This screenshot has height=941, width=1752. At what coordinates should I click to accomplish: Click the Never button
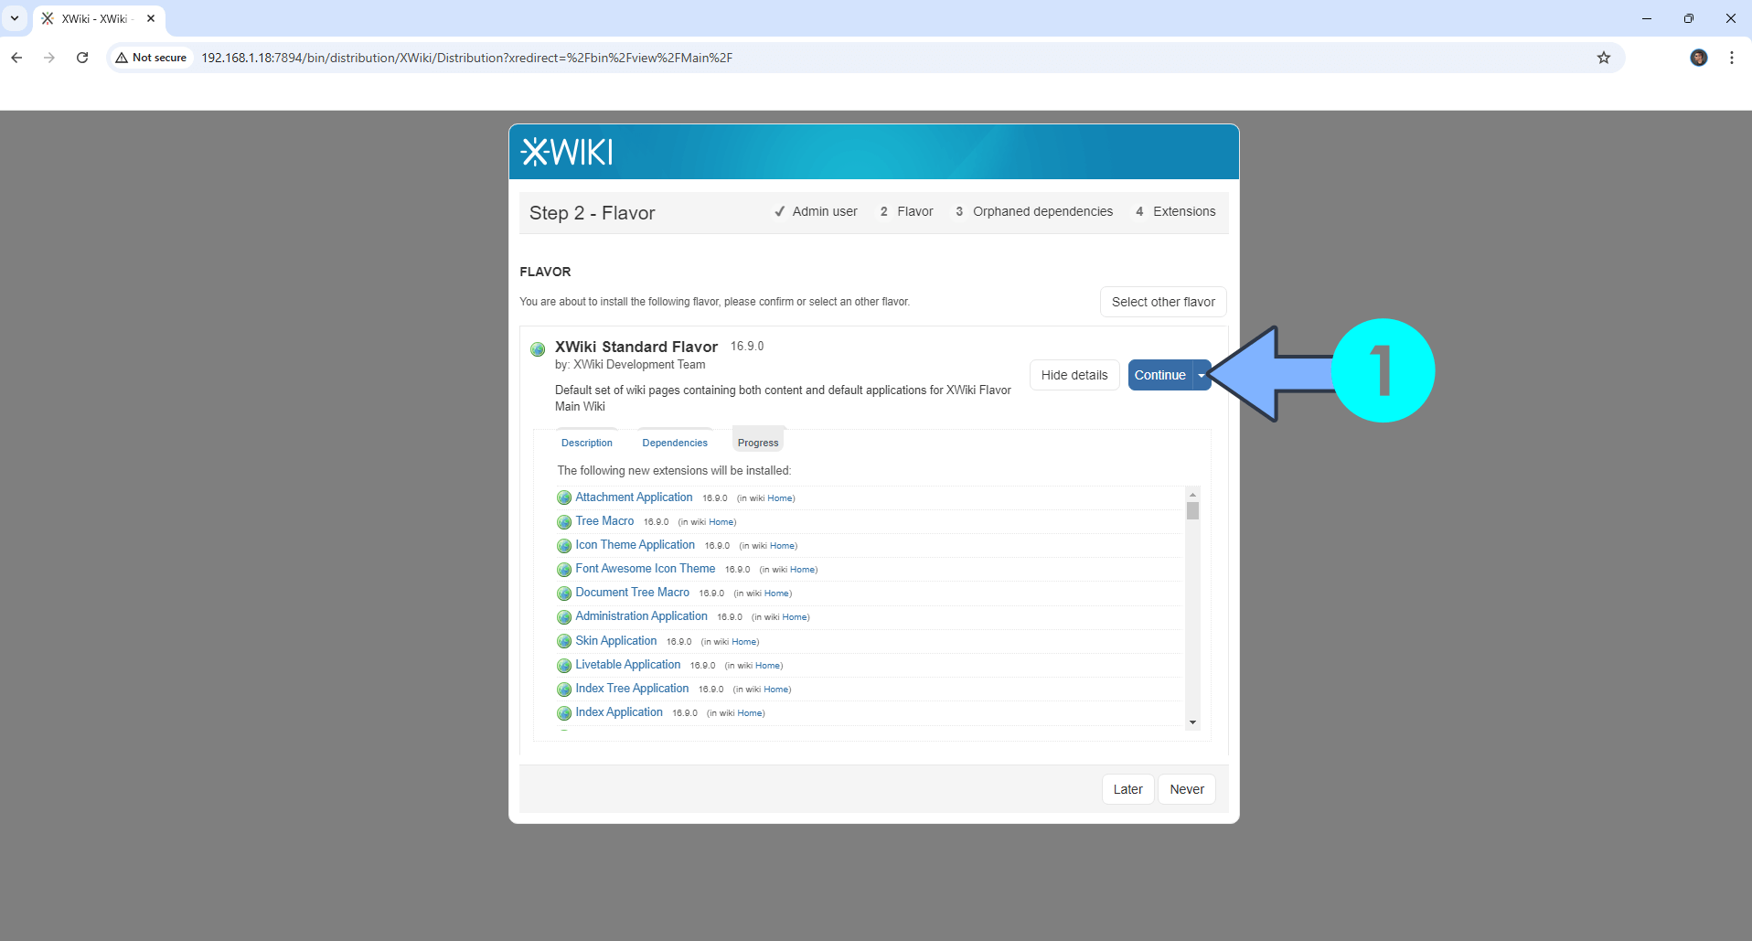coord(1187,789)
